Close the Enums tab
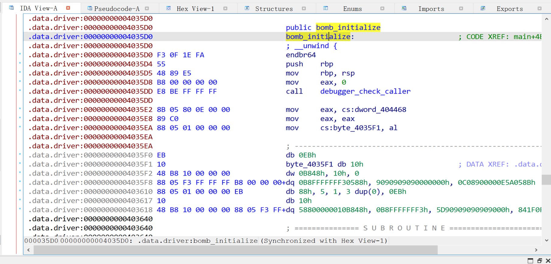This screenshot has width=551, height=264. coord(382,9)
